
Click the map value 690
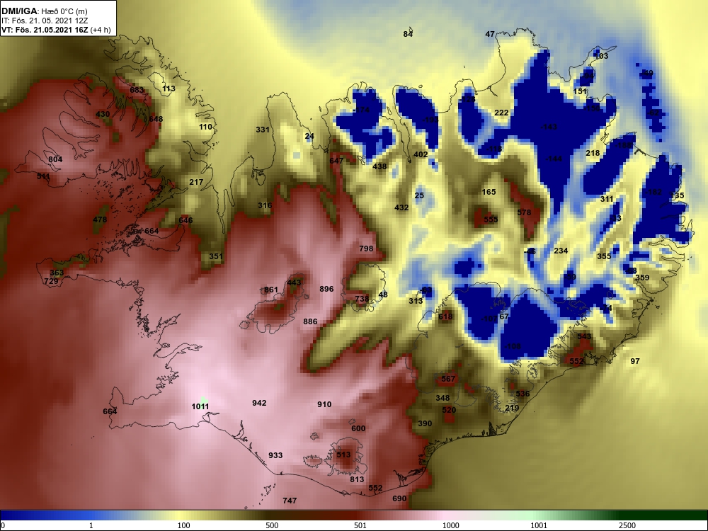click(399, 498)
